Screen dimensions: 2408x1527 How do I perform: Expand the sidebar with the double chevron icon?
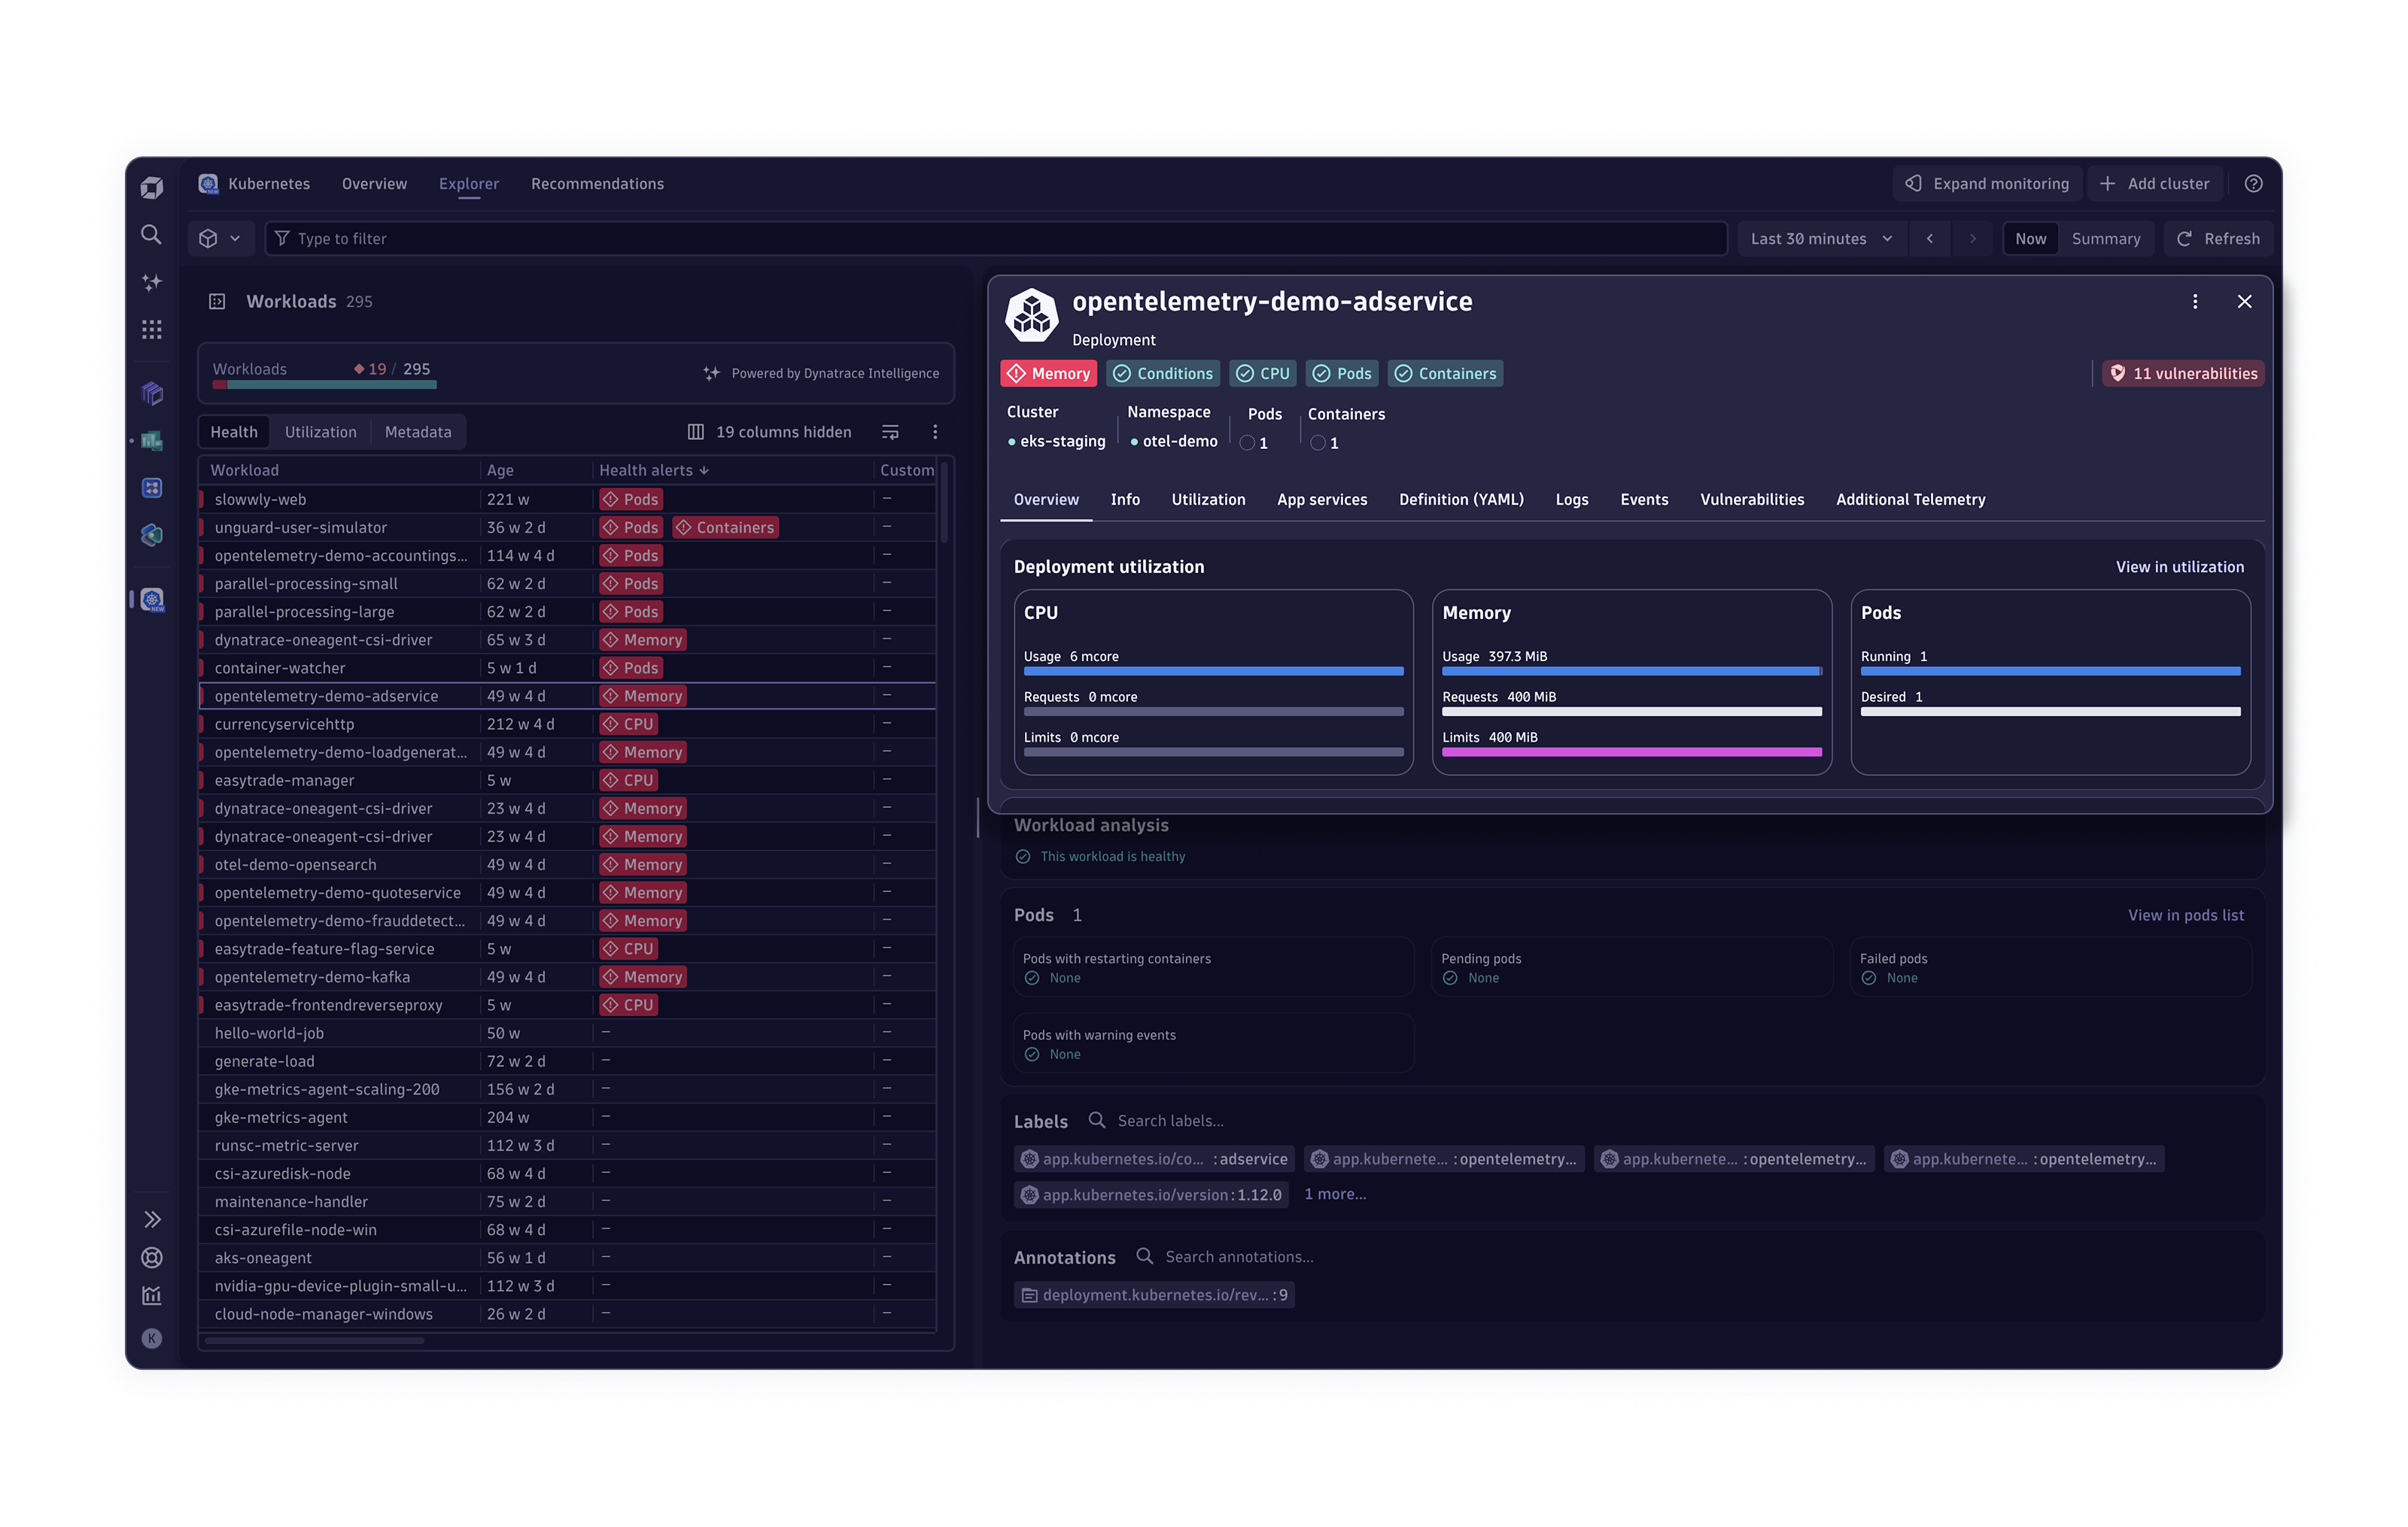click(x=151, y=1219)
